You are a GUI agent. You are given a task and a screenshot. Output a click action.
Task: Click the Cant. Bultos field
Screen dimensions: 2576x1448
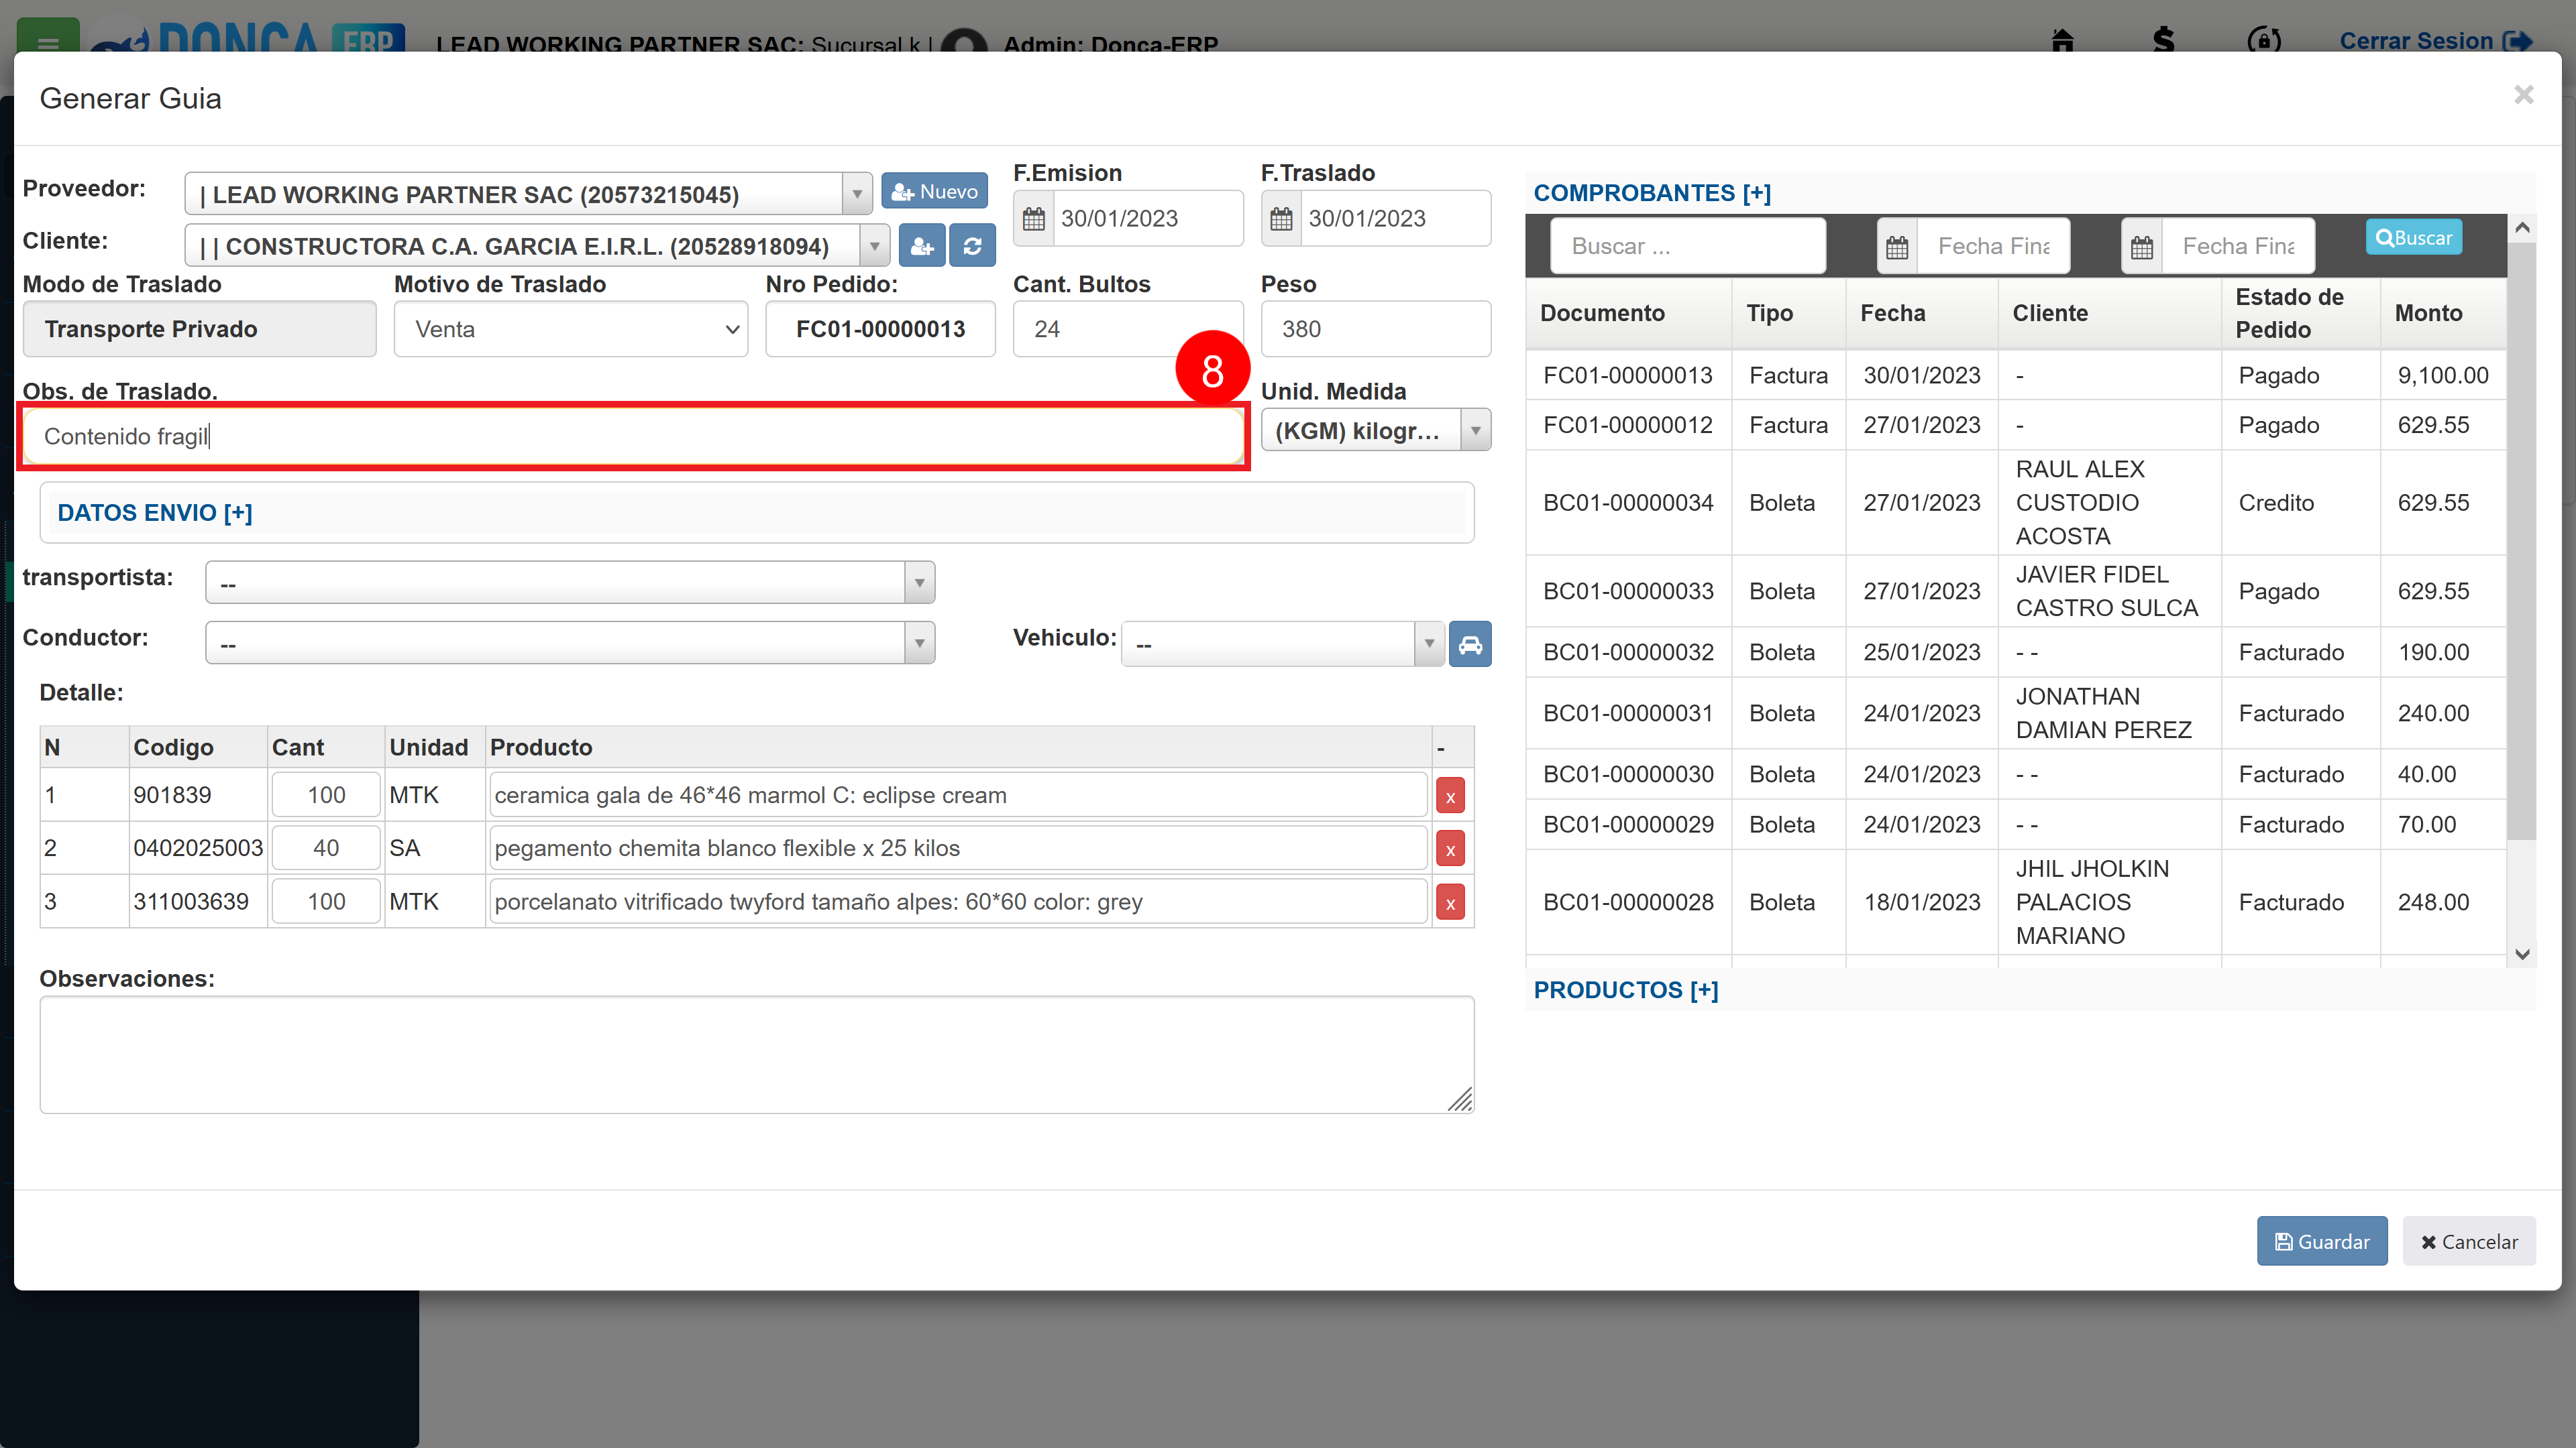[x=1127, y=328]
